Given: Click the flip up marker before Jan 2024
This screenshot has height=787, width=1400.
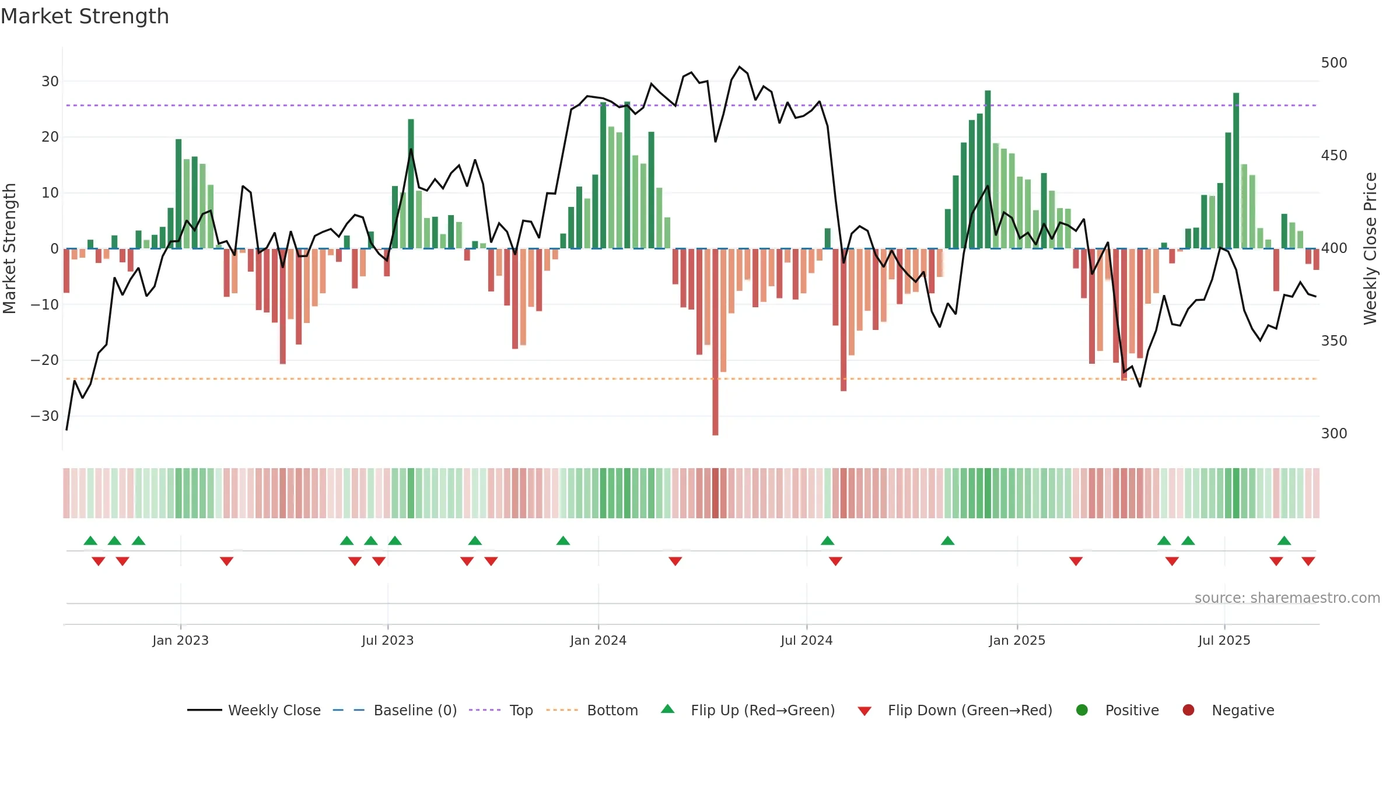Looking at the screenshot, I should (x=563, y=540).
